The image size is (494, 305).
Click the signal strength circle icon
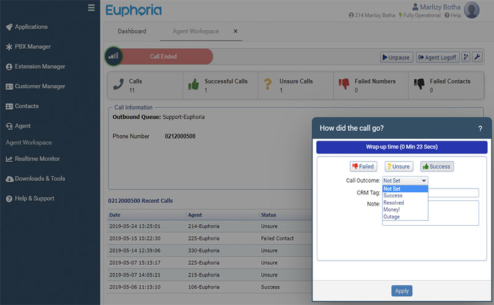(114, 56)
